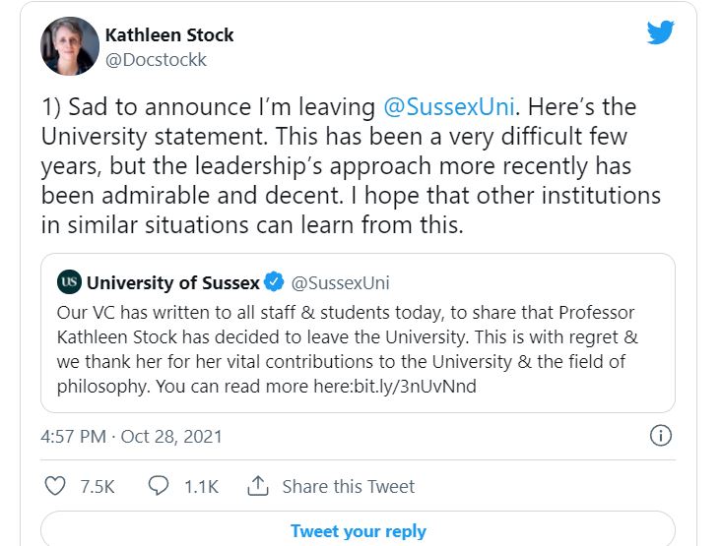Click the Kathleen Stock display name
Screen dimensions: 722x546
pyautogui.click(x=169, y=35)
